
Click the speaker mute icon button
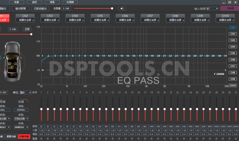pos(122,9)
